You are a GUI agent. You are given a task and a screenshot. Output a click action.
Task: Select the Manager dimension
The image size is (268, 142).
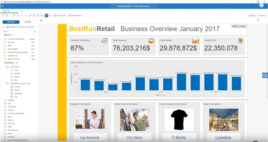coord(11,137)
